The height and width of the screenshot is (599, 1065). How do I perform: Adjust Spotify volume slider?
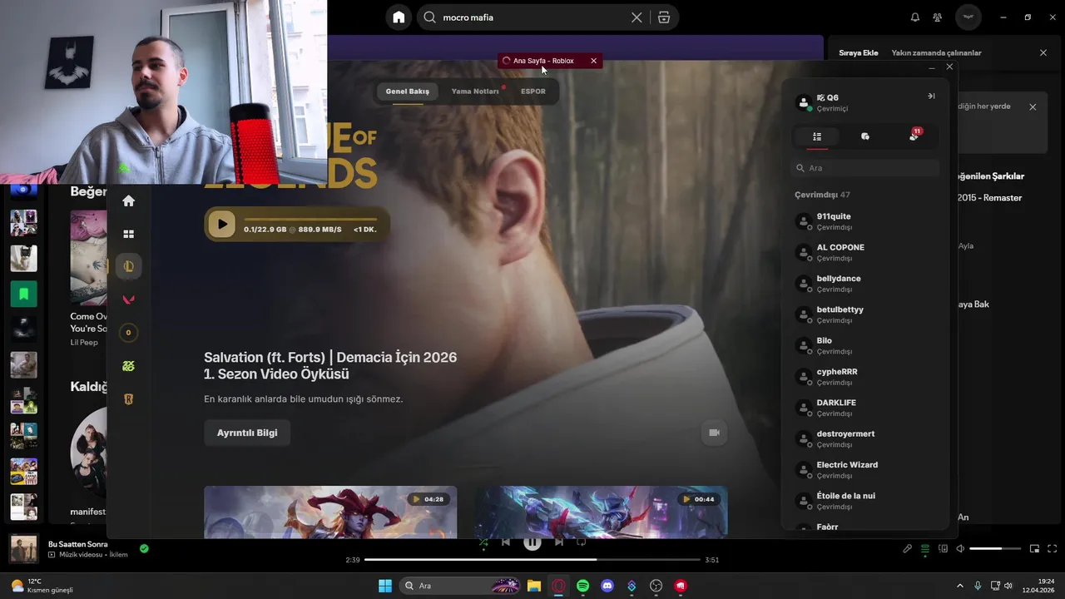tap(995, 549)
